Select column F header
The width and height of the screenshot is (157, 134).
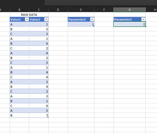(x=104, y=10)
